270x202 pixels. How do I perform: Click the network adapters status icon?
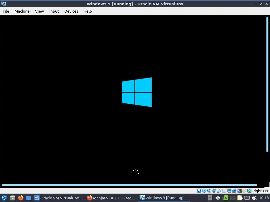tap(214, 191)
